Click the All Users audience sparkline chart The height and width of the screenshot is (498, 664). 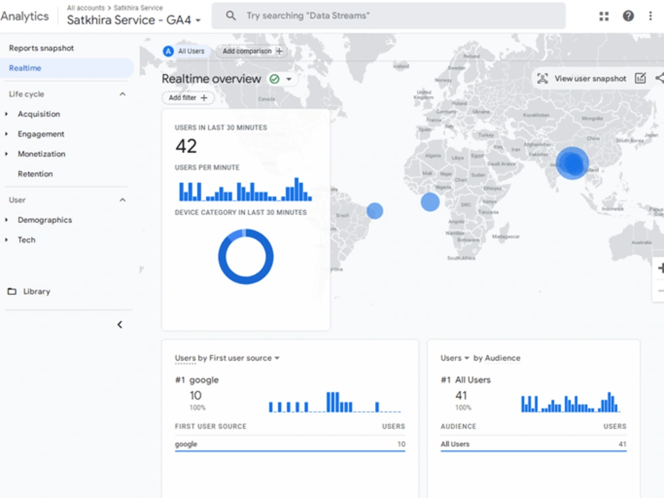point(571,402)
